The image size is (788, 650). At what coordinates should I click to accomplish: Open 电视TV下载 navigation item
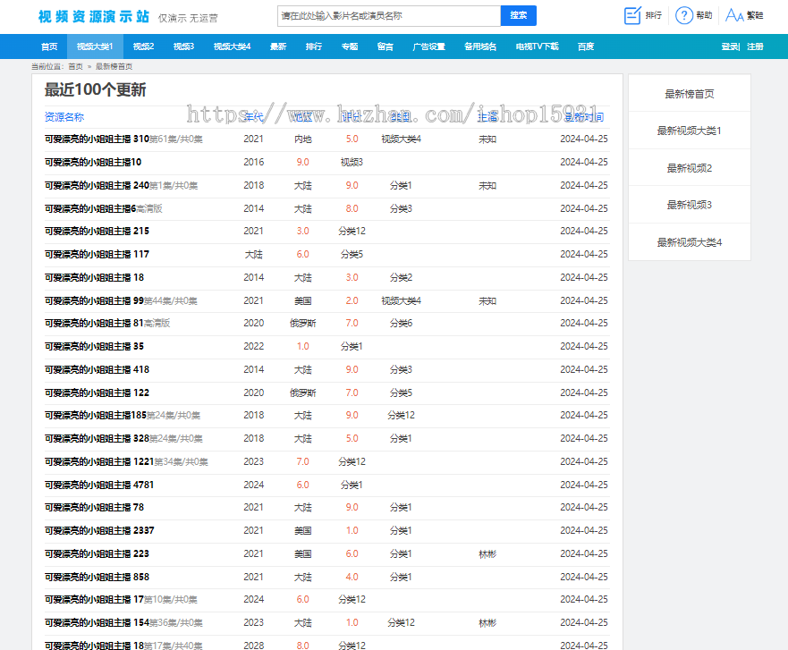537,46
